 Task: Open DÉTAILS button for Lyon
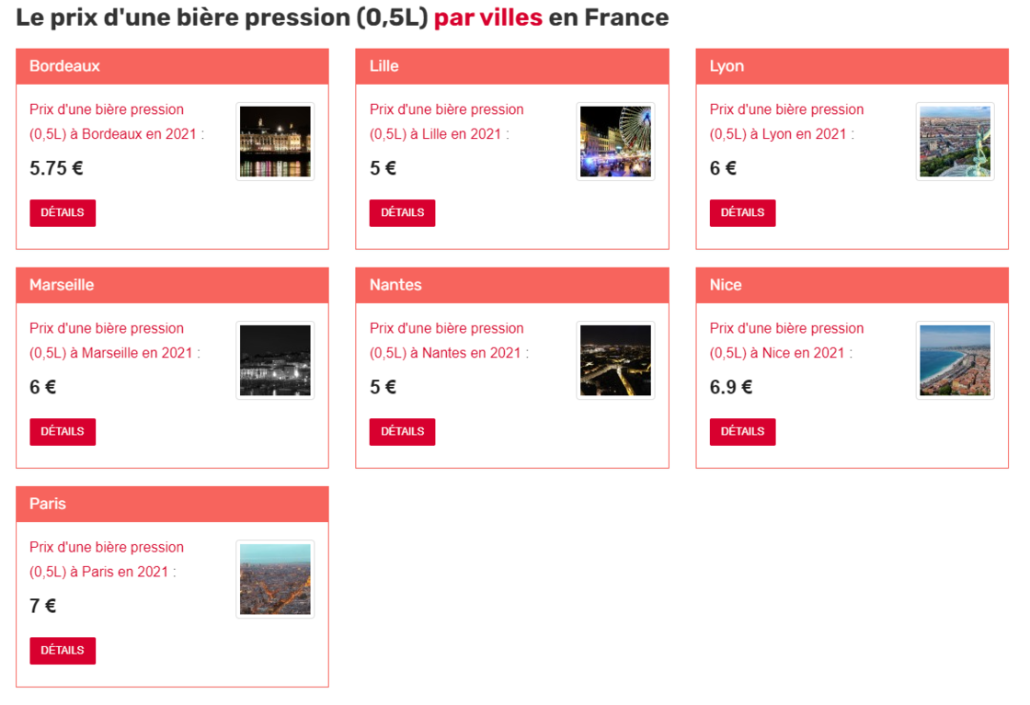point(742,212)
